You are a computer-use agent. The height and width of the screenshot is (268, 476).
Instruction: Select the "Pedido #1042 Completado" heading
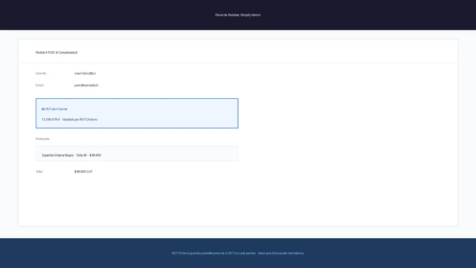[x=57, y=52]
